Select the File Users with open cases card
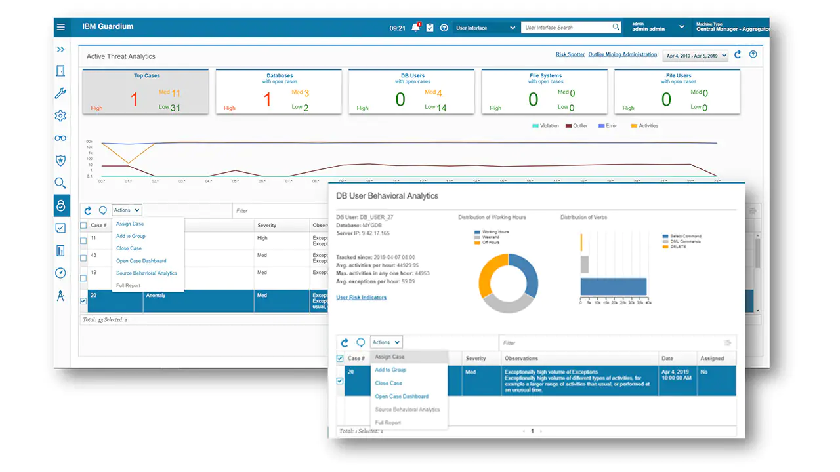 pyautogui.click(x=678, y=92)
